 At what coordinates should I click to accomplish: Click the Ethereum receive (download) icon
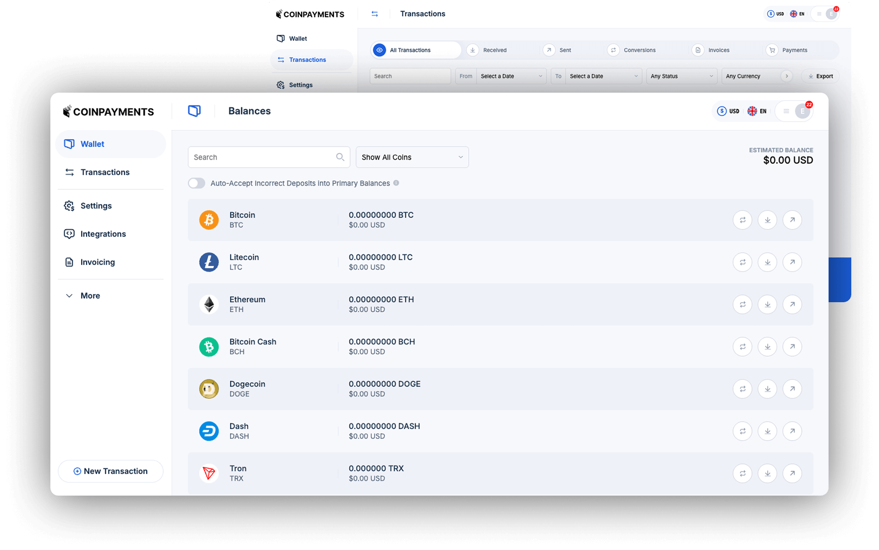point(767,305)
